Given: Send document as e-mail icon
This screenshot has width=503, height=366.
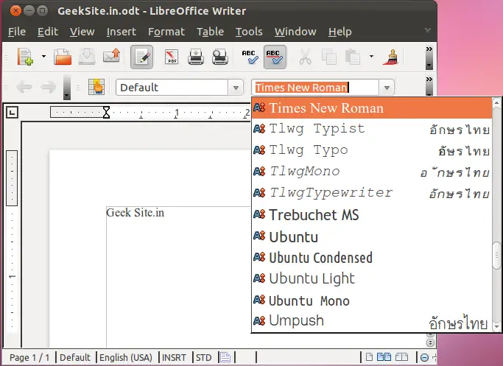Looking at the screenshot, I should click(x=111, y=56).
